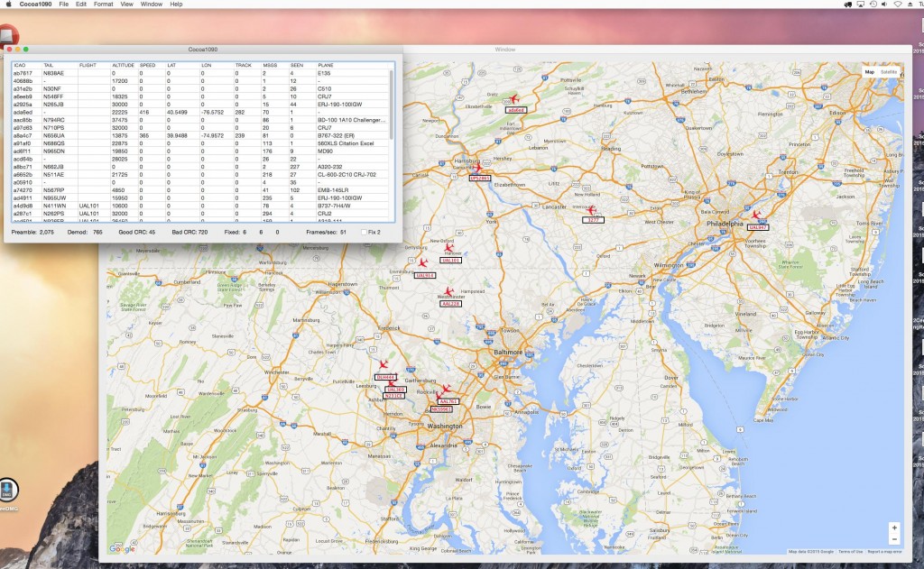The height and width of the screenshot is (569, 924).
Task: Click the plane marker above the UAL101 map label
Action: click(x=449, y=249)
